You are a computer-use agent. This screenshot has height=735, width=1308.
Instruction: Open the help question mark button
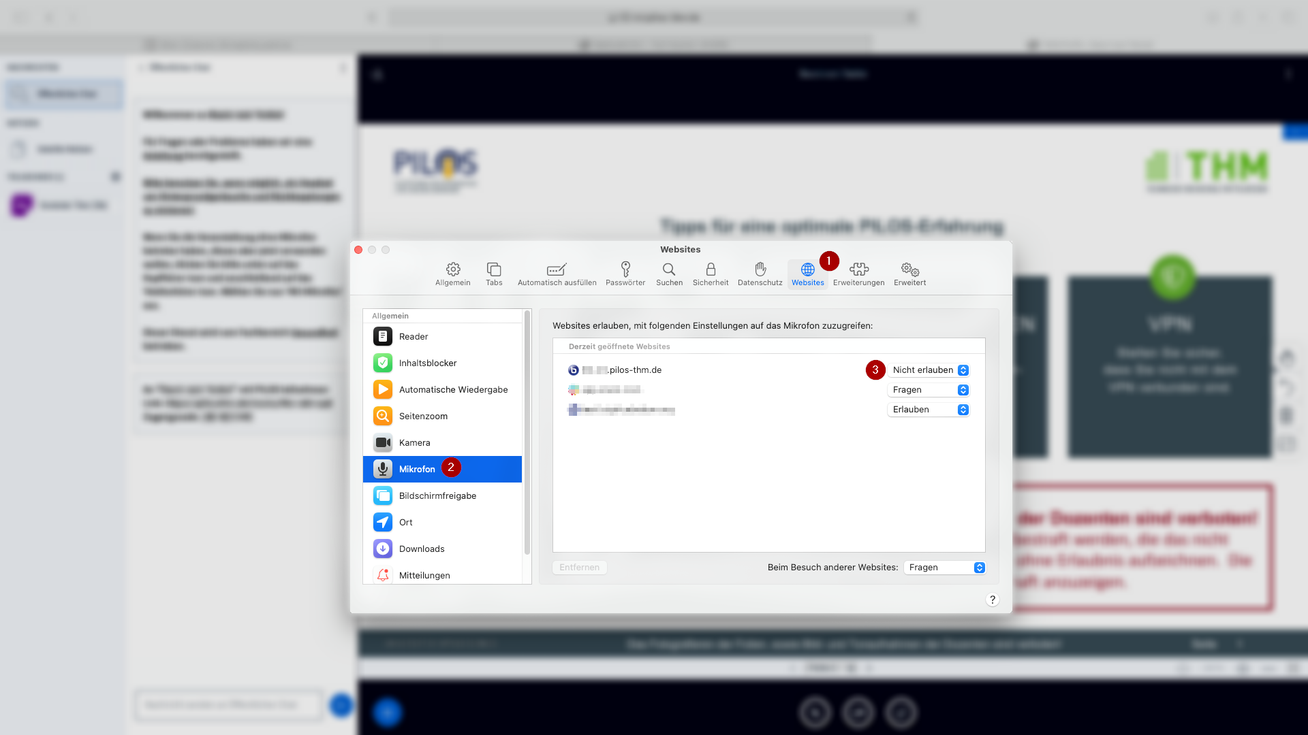coord(993,600)
